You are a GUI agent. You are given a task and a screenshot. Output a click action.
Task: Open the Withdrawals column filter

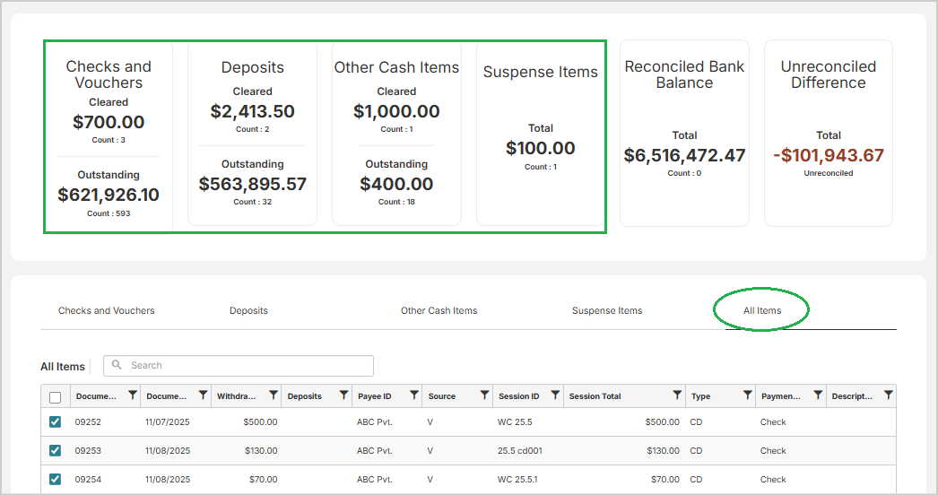274,395
